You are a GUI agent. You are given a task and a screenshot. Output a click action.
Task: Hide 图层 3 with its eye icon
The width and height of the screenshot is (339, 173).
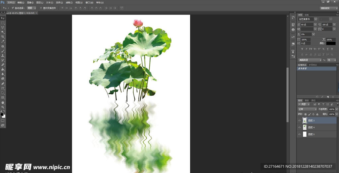299,121
